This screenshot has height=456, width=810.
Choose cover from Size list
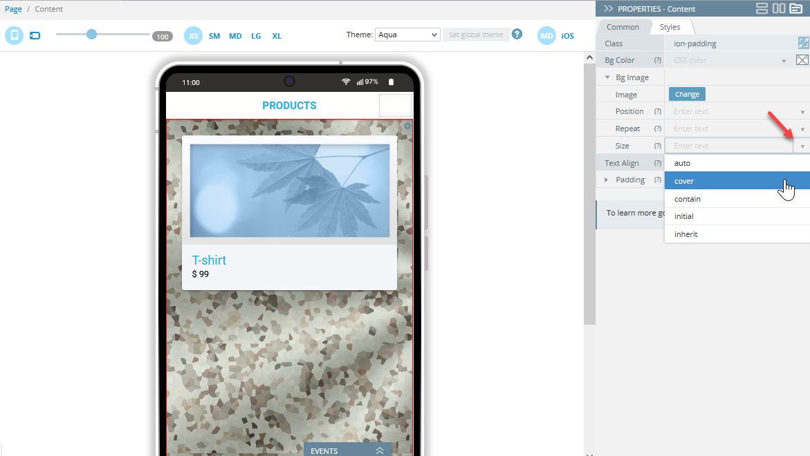(737, 180)
